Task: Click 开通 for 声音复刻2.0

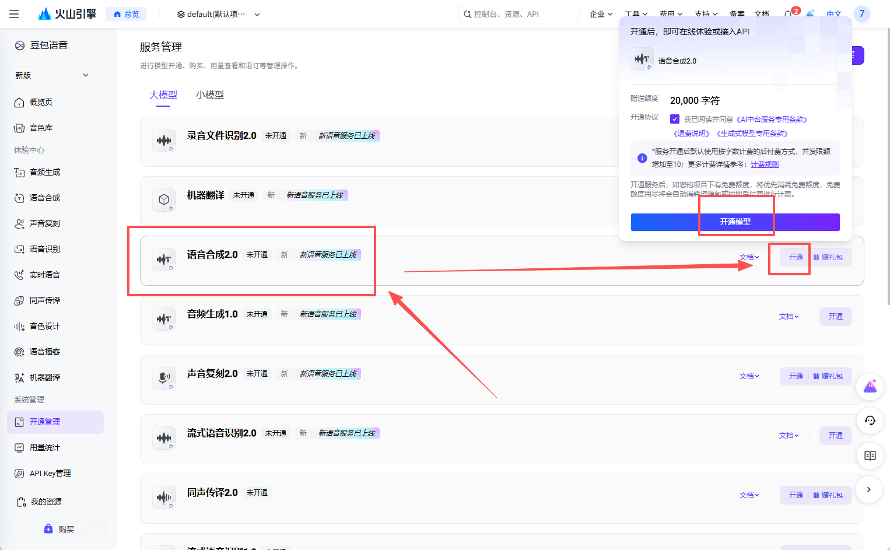Action: tap(796, 376)
